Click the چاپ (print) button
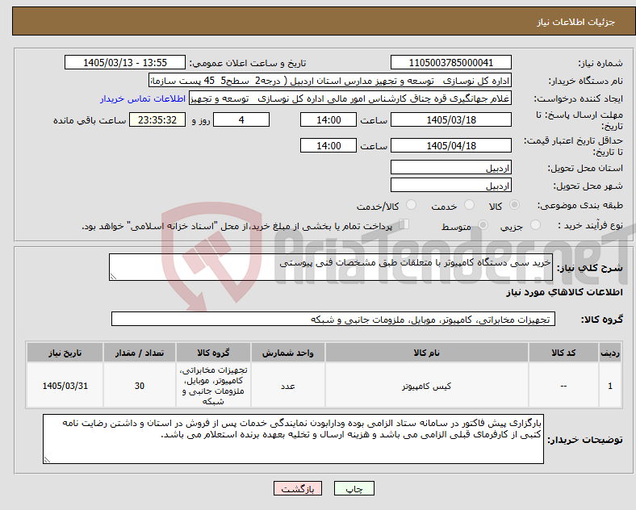Image resolution: width=636 pixels, height=510 pixels. click(354, 488)
